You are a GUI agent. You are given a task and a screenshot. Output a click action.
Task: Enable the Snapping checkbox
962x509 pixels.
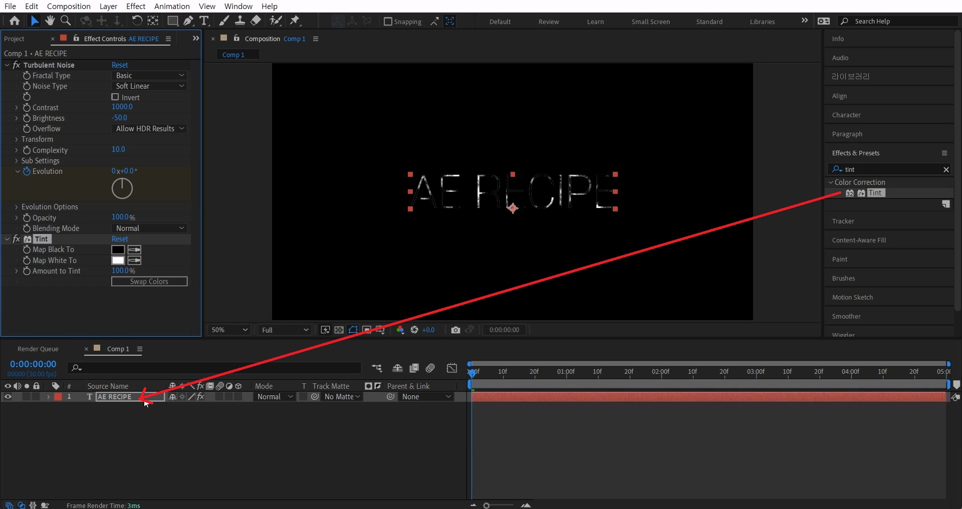[x=388, y=22]
